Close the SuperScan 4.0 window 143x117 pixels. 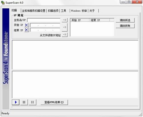pos(137,2)
